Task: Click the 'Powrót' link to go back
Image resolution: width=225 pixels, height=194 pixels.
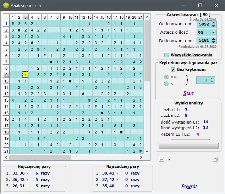Action: 189,186
